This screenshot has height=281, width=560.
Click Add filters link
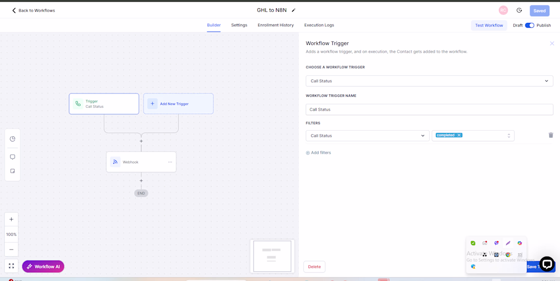point(318,152)
